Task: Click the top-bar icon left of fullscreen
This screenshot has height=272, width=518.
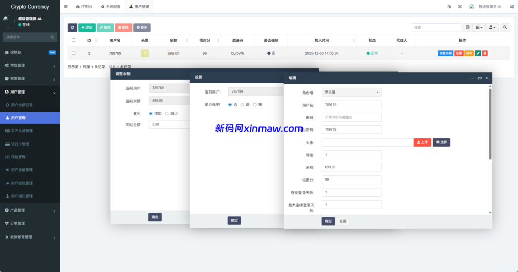Action: (449, 6)
